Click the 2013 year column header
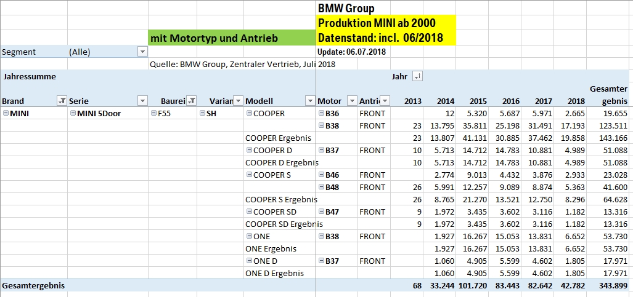Screen dimensions: 633x297 click(414, 101)
